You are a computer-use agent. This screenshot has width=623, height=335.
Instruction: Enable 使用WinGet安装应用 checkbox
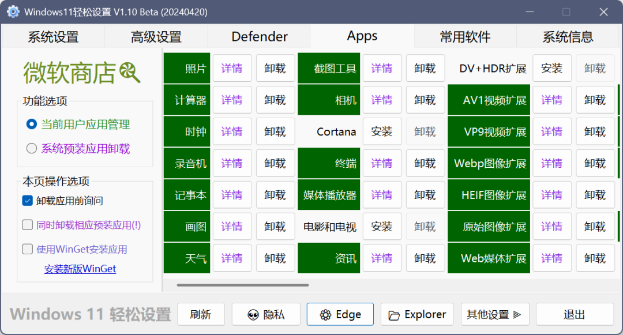pyautogui.click(x=28, y=249)
